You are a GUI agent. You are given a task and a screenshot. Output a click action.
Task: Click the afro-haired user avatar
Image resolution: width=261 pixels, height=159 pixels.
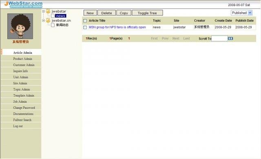coord(20,26)
